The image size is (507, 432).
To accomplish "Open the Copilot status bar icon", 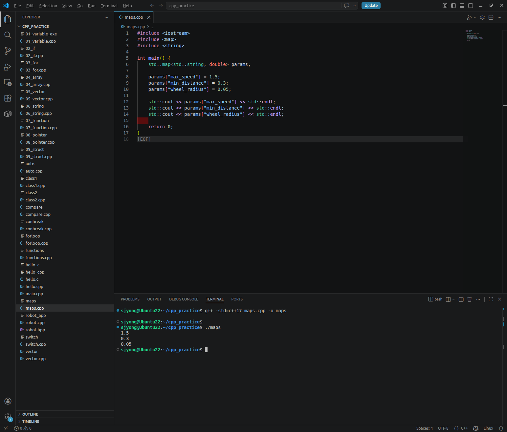I will [x=475, y=428].
